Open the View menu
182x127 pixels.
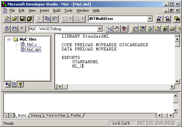pyautogui.click(x=32, y=10)
